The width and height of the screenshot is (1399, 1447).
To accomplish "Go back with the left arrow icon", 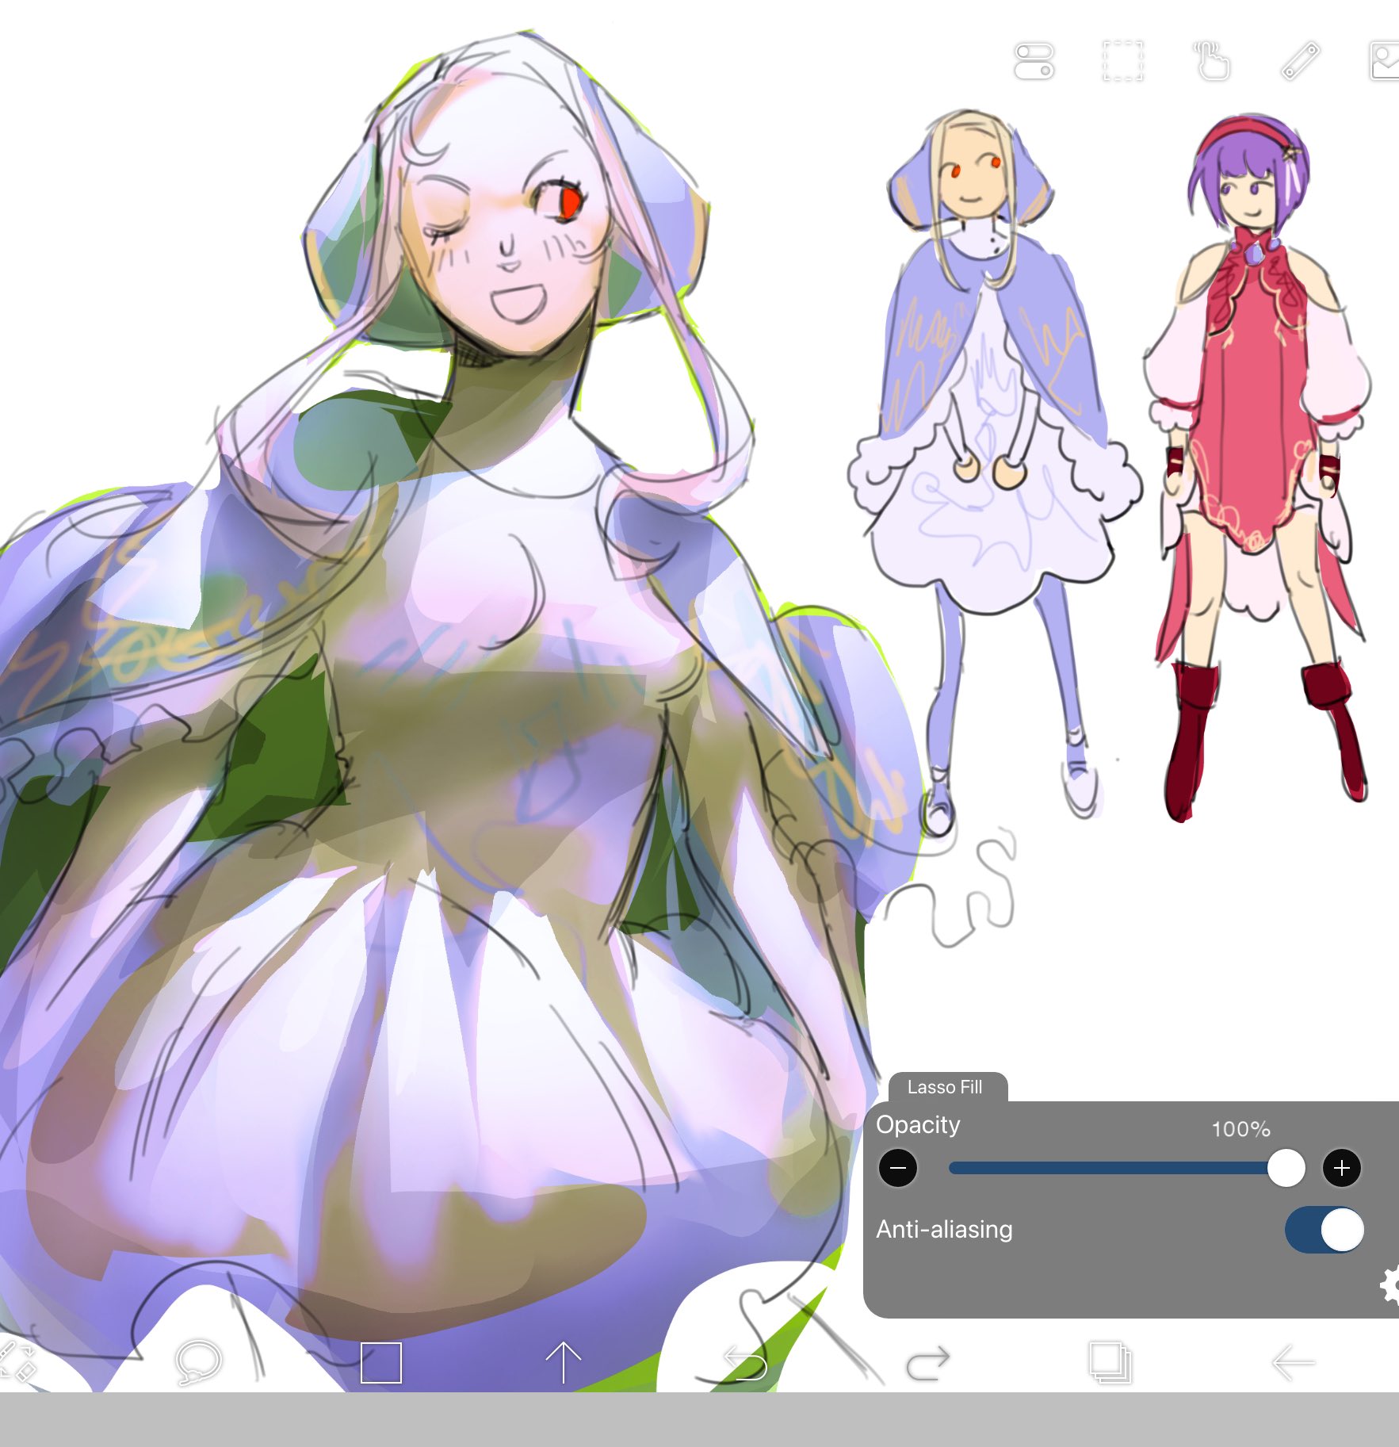I will (x=1294, y=1363).
